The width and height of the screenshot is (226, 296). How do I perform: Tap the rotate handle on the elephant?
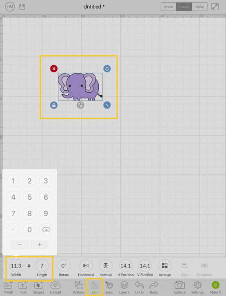(107, 69)
